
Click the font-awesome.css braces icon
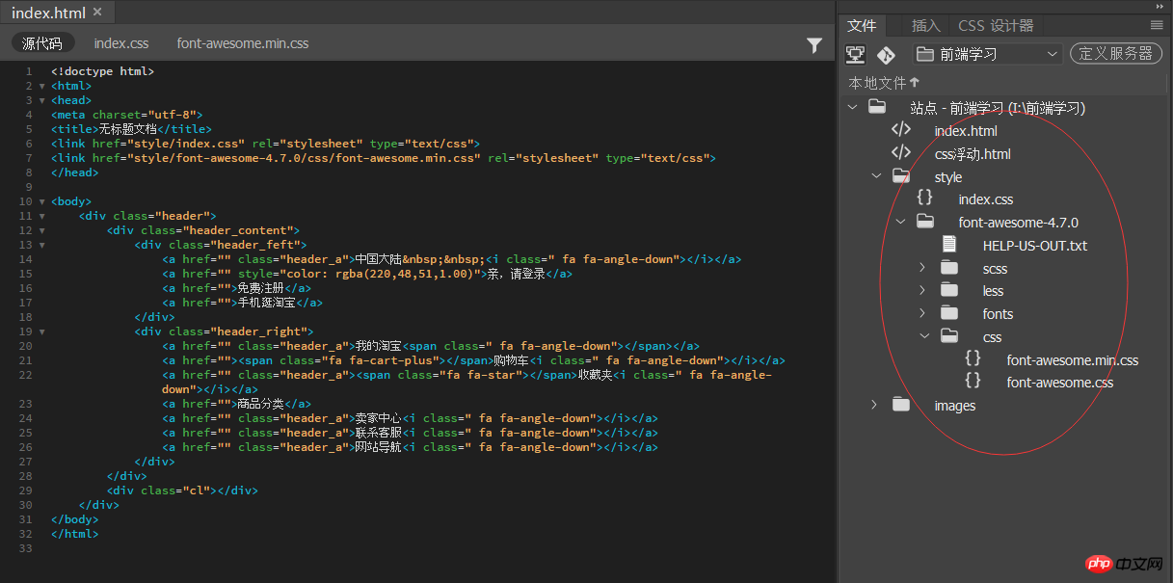point(973,382)
